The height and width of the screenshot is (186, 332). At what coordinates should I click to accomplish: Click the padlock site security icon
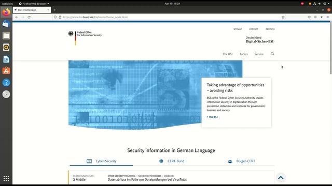[x=60, y=17]
